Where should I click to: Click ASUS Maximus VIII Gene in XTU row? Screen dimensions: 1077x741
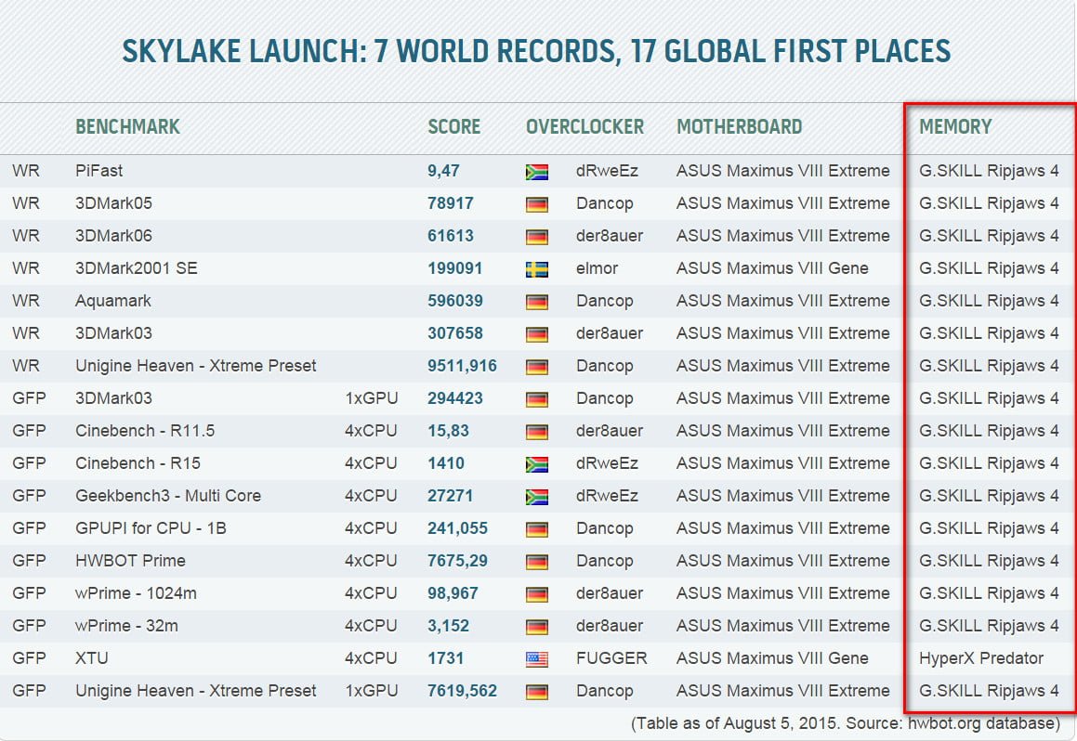[771, 658]
